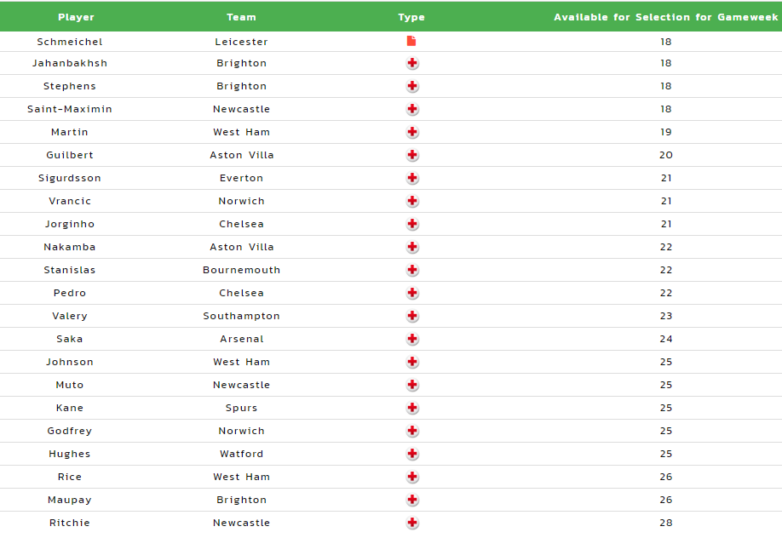Sort by the Player column header
The width and height of the screenshot is (782, 538).
coord(76,17)
